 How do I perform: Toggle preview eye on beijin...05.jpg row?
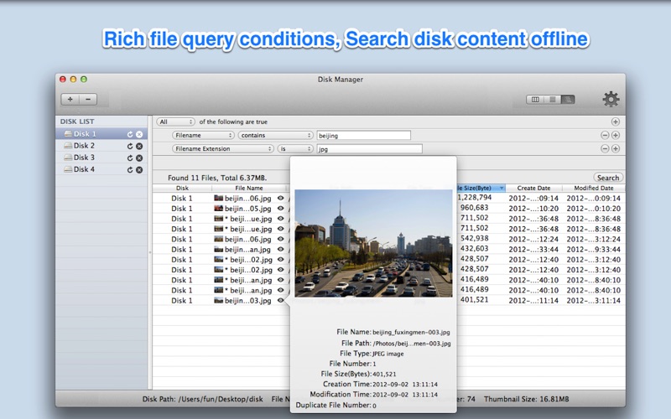pos(281,209)
